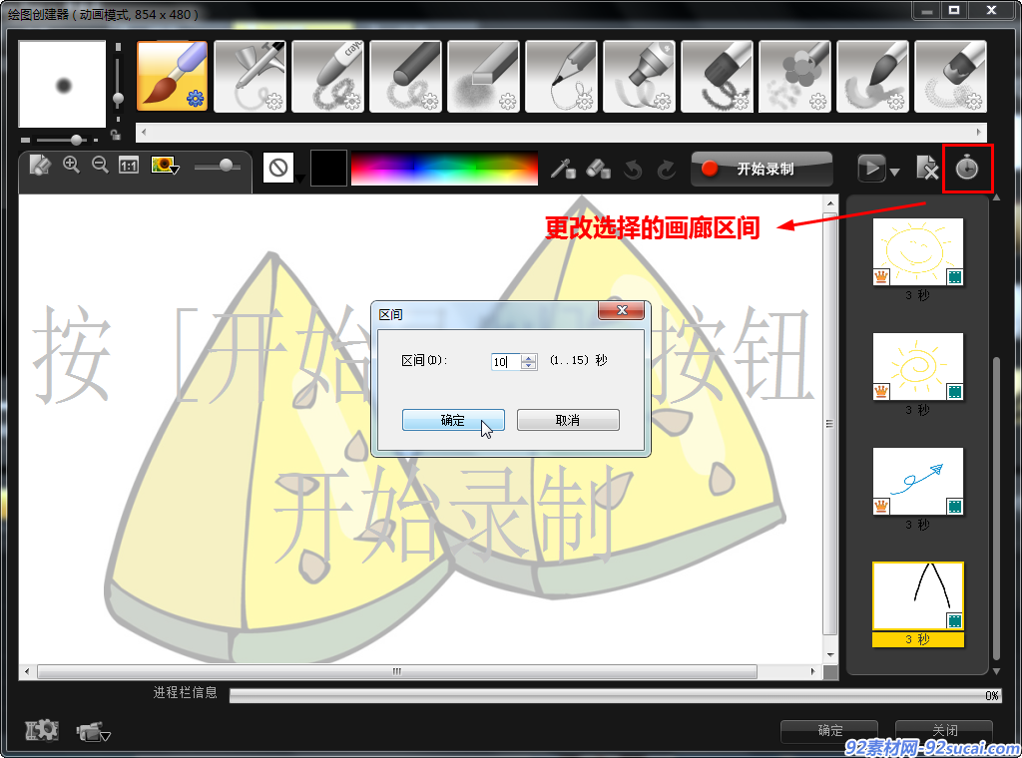Select the black lines gallery thumbnail
The image size is (1022, 758).
[918, 595]
